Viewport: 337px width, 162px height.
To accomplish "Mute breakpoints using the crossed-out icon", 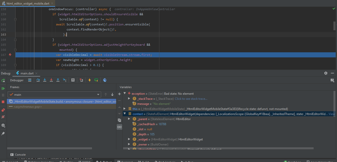I will coord(3,117).
